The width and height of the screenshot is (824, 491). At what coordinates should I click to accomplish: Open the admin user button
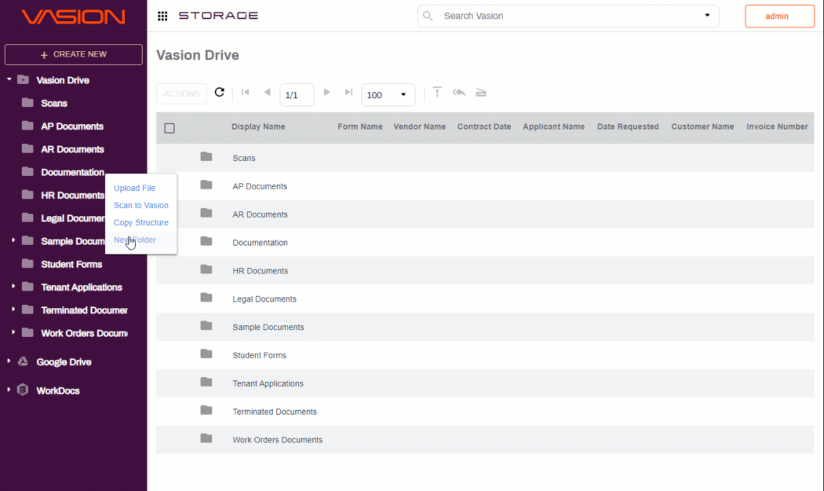pos(780,16)
